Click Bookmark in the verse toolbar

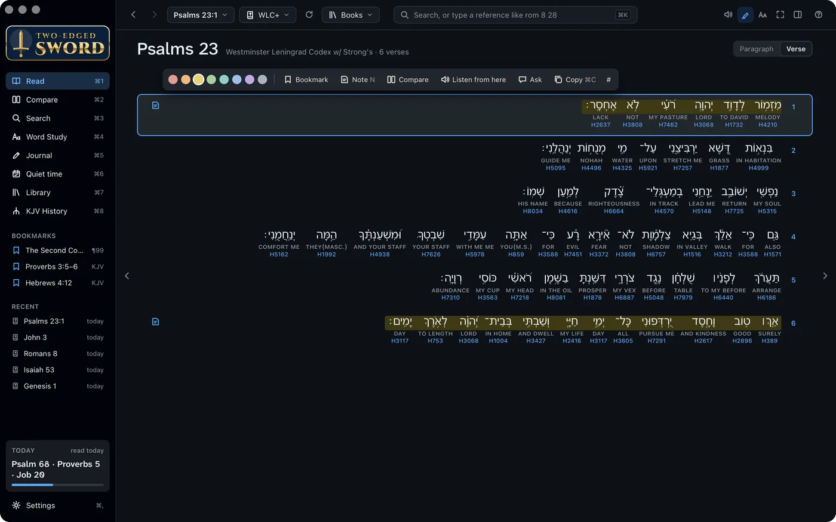point(306,79)
